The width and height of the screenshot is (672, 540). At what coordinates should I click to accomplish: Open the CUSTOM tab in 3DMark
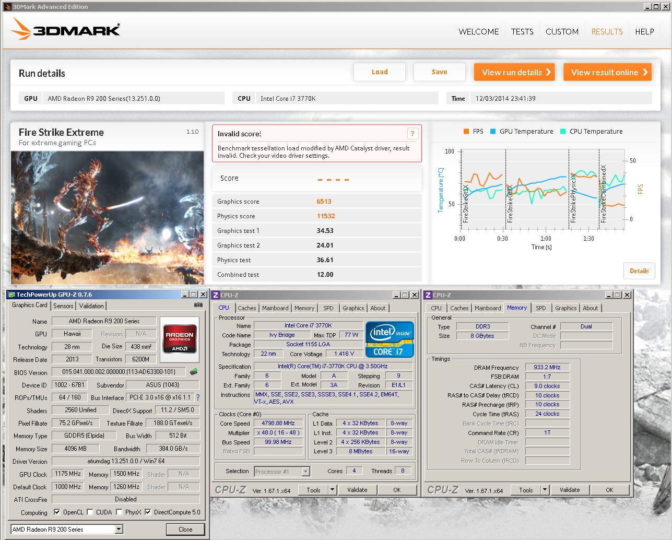point(562,32)
